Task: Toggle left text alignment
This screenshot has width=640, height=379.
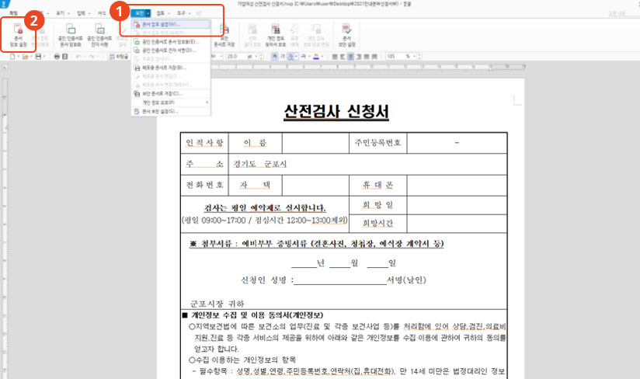Action: point(342,56)
